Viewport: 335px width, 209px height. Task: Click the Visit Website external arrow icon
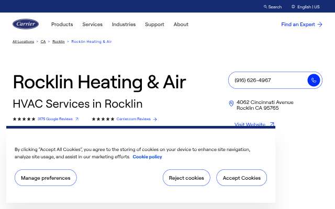click(272, 124)
